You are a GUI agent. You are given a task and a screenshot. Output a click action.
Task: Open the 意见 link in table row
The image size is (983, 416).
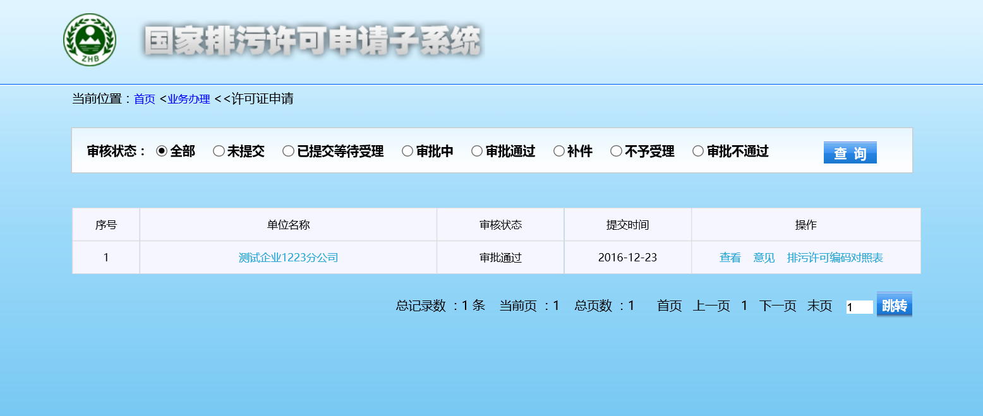click(x=764, y=258)
